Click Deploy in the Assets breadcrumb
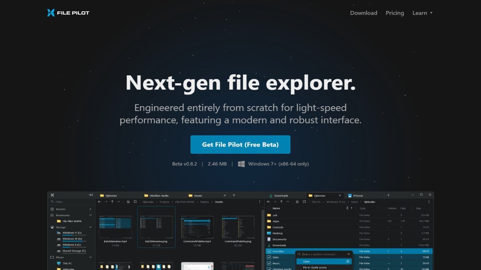Image resolution: width=481 pixels, height=270 pixels. pyautogui.click(x=204, y=202)
